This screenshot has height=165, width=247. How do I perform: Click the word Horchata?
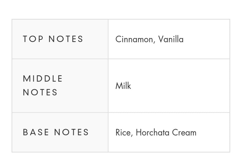coord(153,133)
